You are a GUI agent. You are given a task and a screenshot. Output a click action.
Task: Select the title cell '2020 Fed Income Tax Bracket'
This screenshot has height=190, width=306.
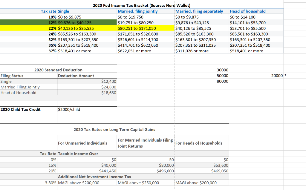[x=141, y=5]
